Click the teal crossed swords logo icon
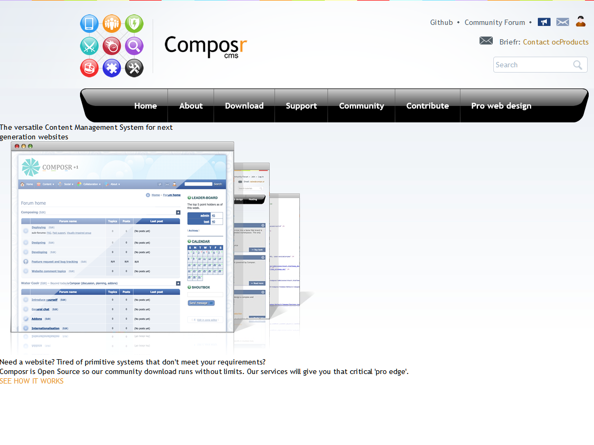The width and height of the screenshot is (594, 445). coord(89,46)
